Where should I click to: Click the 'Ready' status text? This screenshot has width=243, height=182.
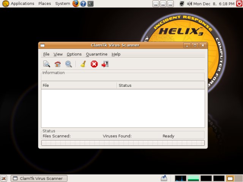pos(169,136)
